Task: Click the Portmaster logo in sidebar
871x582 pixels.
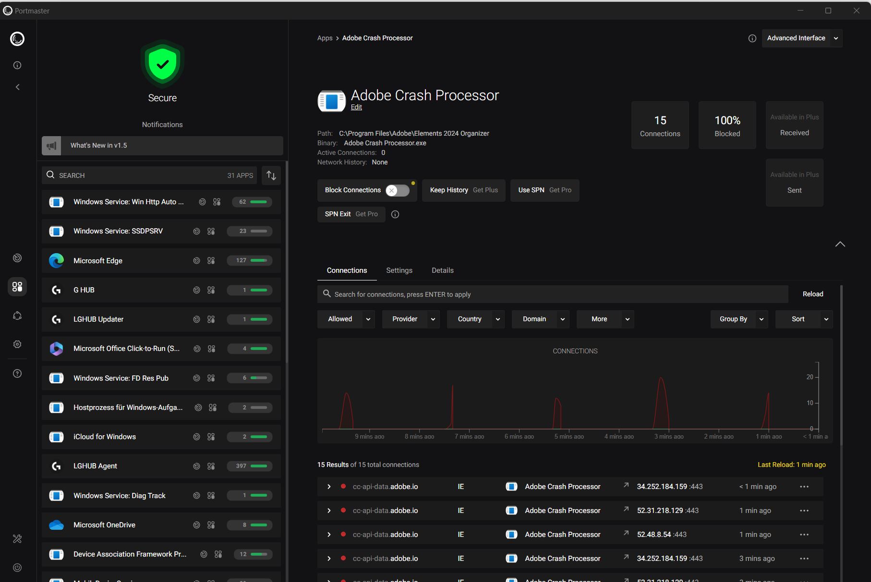Action: [17, 39]
